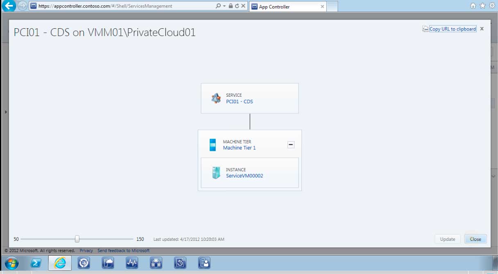
Task: Open Favorites with the star icon
Action: click(x=482, y=6)
